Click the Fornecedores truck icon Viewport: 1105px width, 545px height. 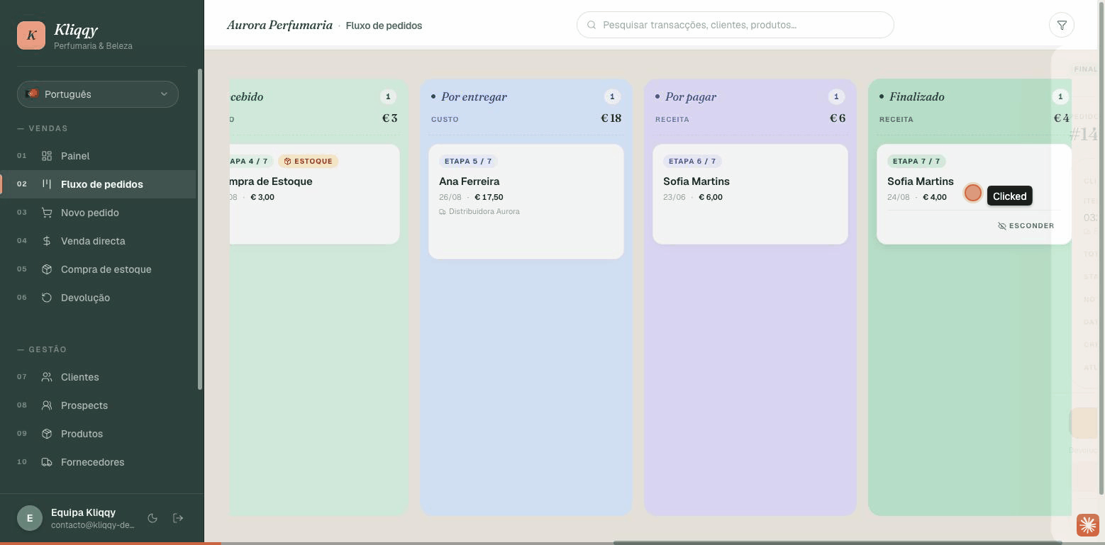click(47, 462)
